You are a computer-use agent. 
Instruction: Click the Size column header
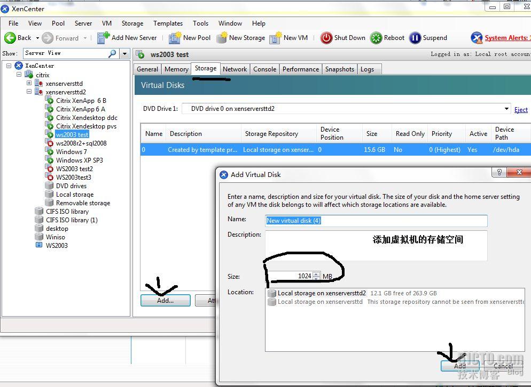[371, 133]
